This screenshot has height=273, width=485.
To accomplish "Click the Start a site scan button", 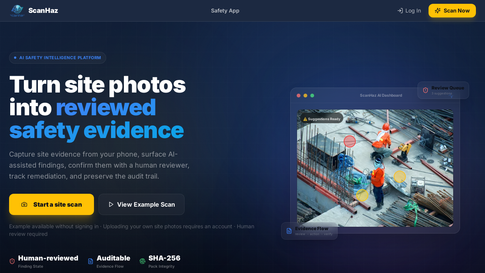I will tap(52, 204).
